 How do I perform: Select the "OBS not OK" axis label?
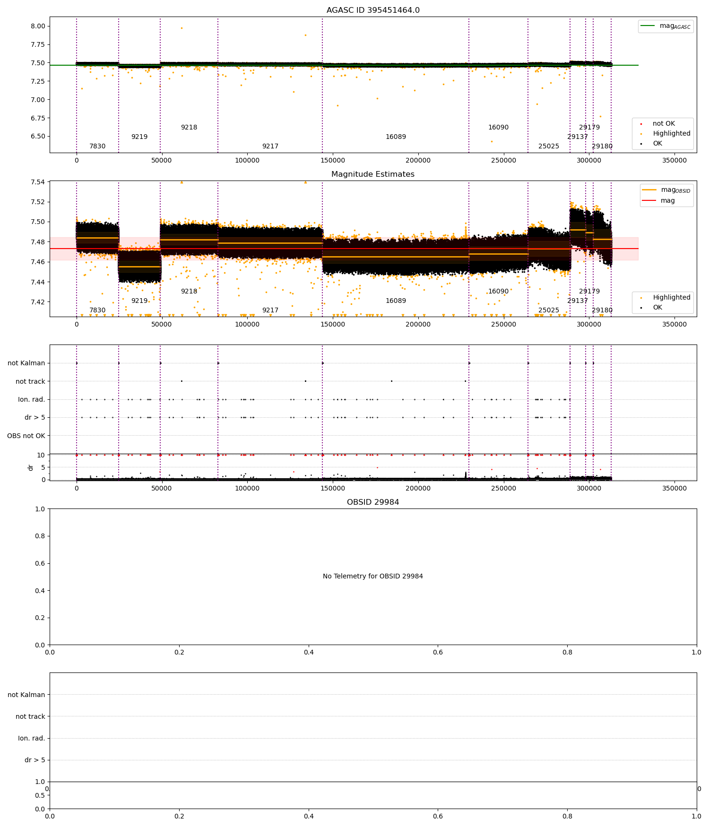(x=26, y=436)
